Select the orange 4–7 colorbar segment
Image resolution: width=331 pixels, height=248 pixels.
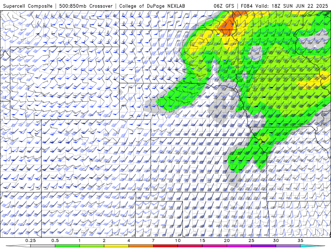click(141, 246)
